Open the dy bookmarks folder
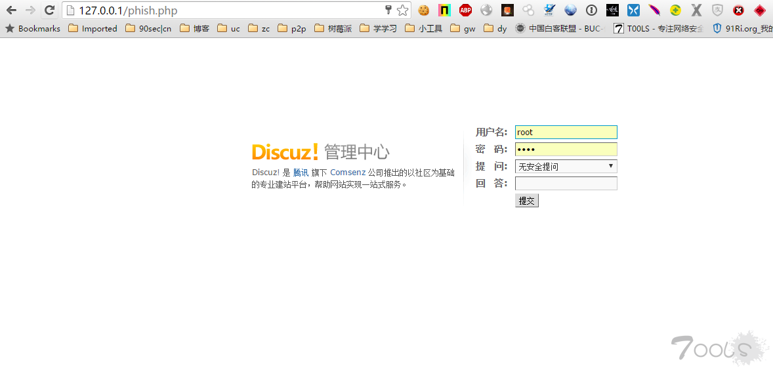 click(495, 29)
